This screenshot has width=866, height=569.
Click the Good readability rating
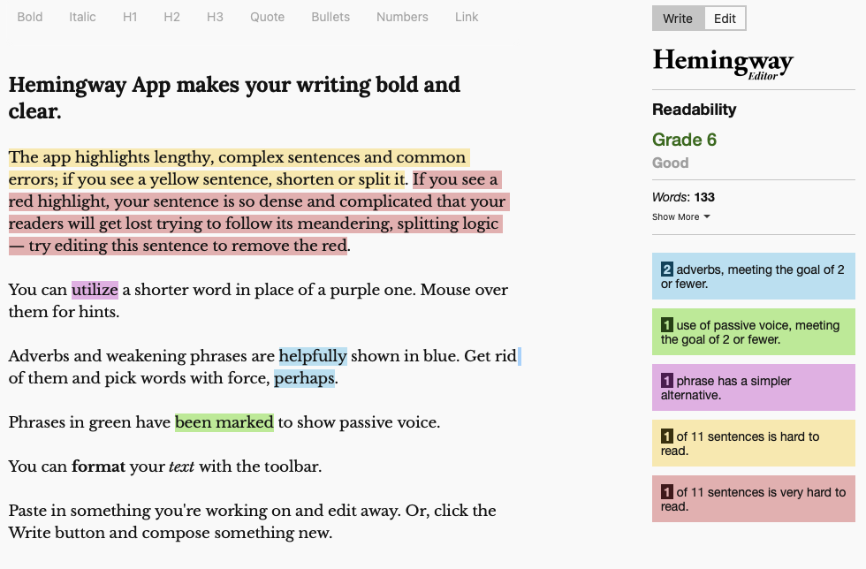[x=671, y=163]
